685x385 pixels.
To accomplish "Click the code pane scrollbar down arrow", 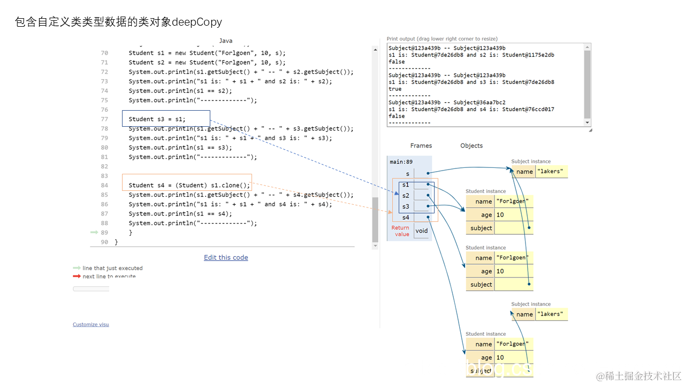I will 375,245.
